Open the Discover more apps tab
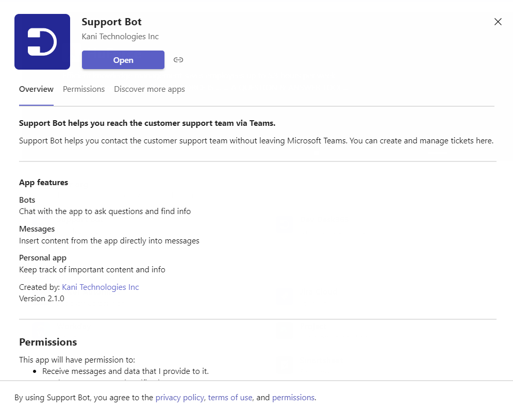Image resolution: width=513 pixels, height=409 pixels. pyautogui.click(x=149, y=89)
